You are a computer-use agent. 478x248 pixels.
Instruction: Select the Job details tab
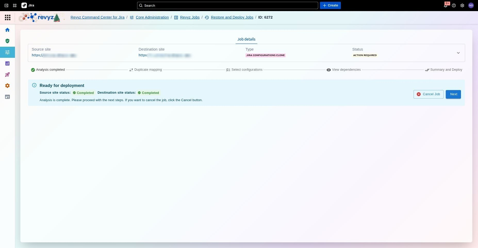point(246,39)
